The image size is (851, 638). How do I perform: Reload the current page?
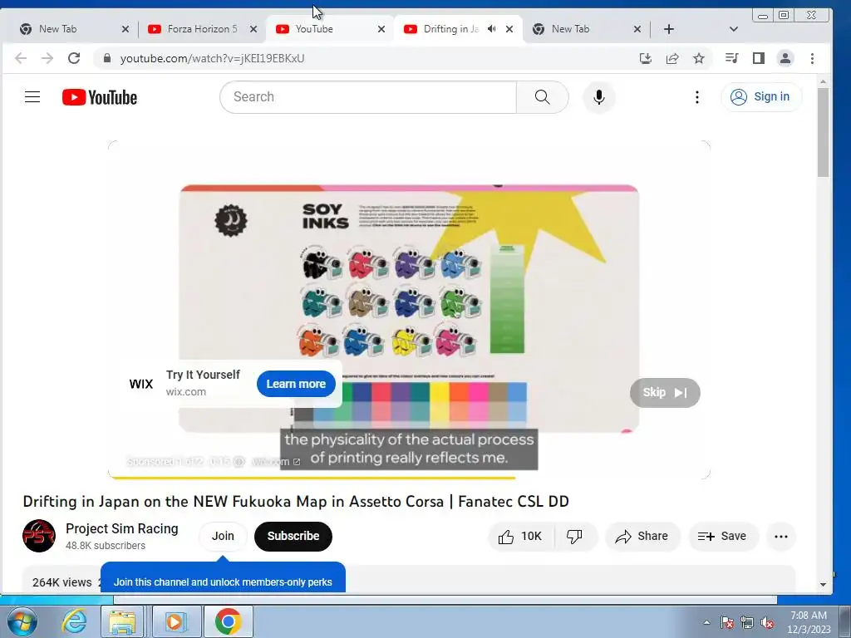tap(74, 58)
